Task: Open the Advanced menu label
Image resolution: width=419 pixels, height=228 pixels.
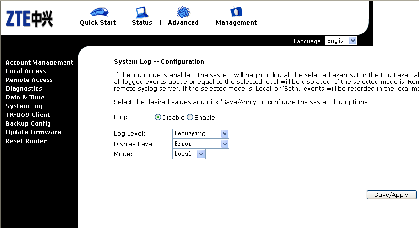Action: click(183, 23)
